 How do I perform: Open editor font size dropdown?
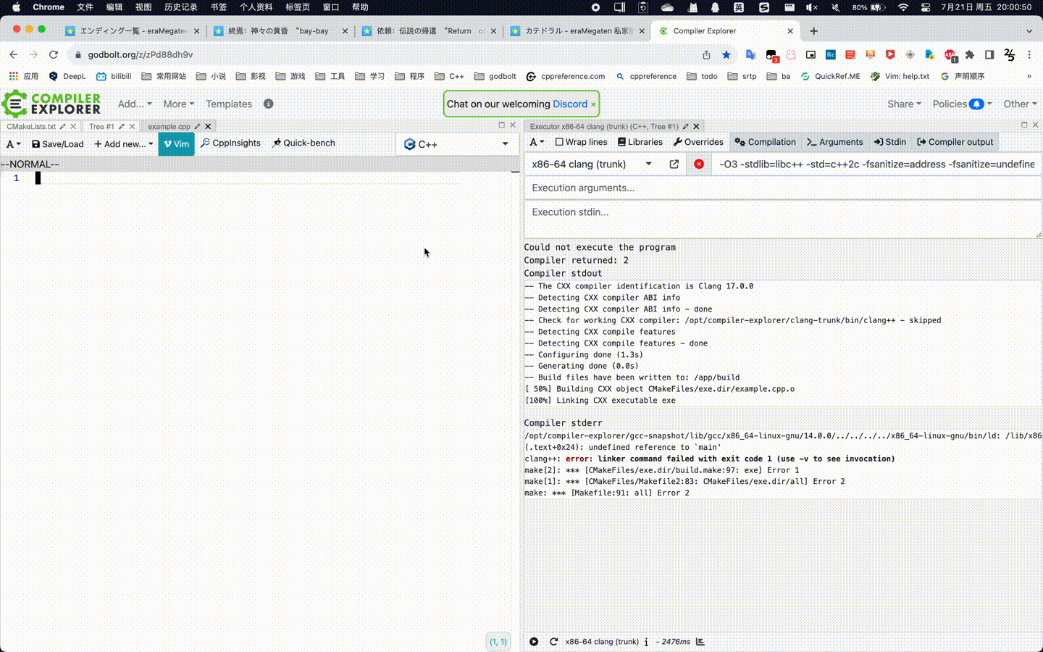click(x=13, y=143)
